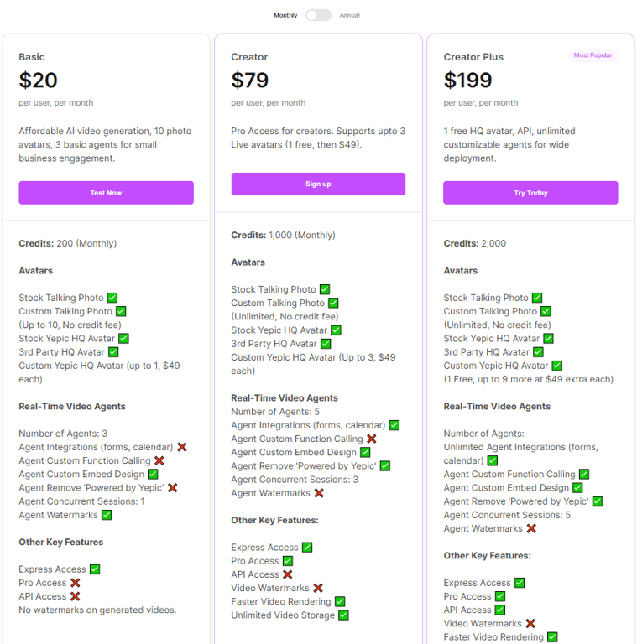637x644 pixels.
Task: Click Creator Plus Custom Embed Design checkmark
Action: pos(577,487)
